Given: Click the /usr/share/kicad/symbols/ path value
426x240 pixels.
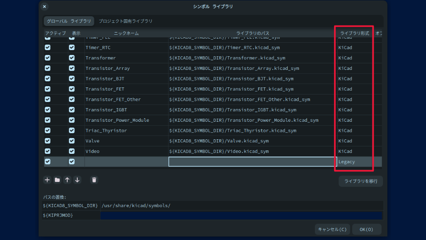Looking at the screenshot, I should pos(242,206).
